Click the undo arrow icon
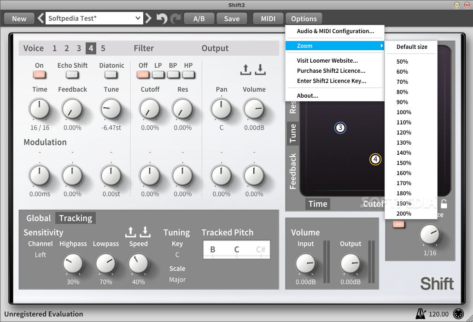Viewport: 473px width, 322px height. tap(162, 18)
